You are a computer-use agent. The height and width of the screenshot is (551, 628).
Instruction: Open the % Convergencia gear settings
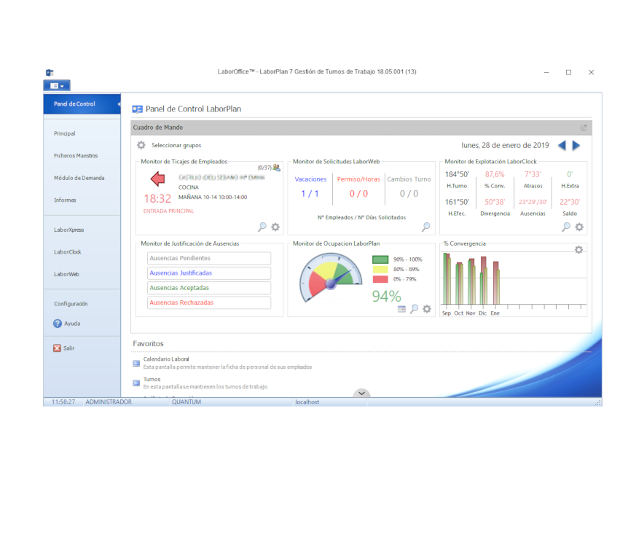pos(578,250)
